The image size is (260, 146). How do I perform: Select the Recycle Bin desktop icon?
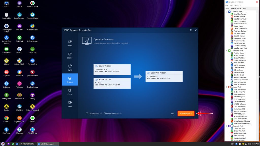[6, 16]
